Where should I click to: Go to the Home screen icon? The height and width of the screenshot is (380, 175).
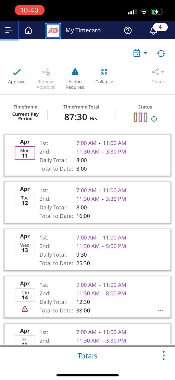28,30
